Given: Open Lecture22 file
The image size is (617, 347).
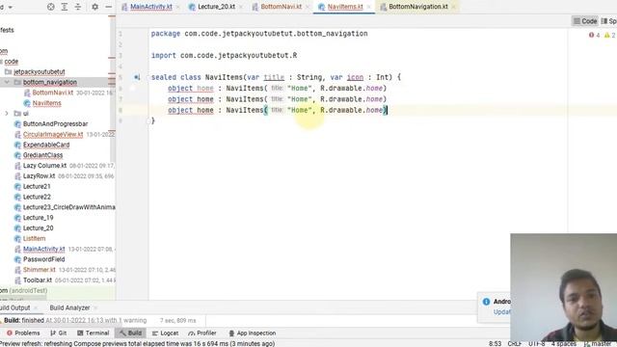Looking at the screenshot, I should (37, 197).
